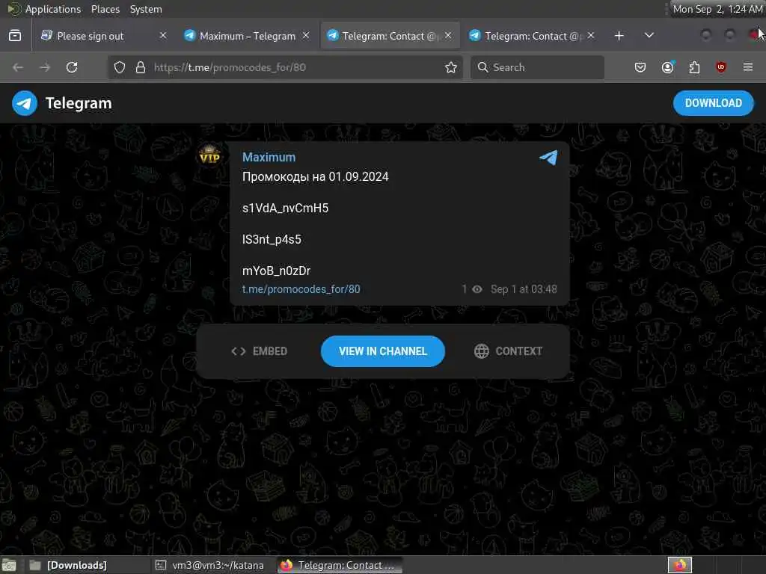Click the promo code mYoB_n0zDr
The image size is (766, 574).
click(x=277, y=271)
